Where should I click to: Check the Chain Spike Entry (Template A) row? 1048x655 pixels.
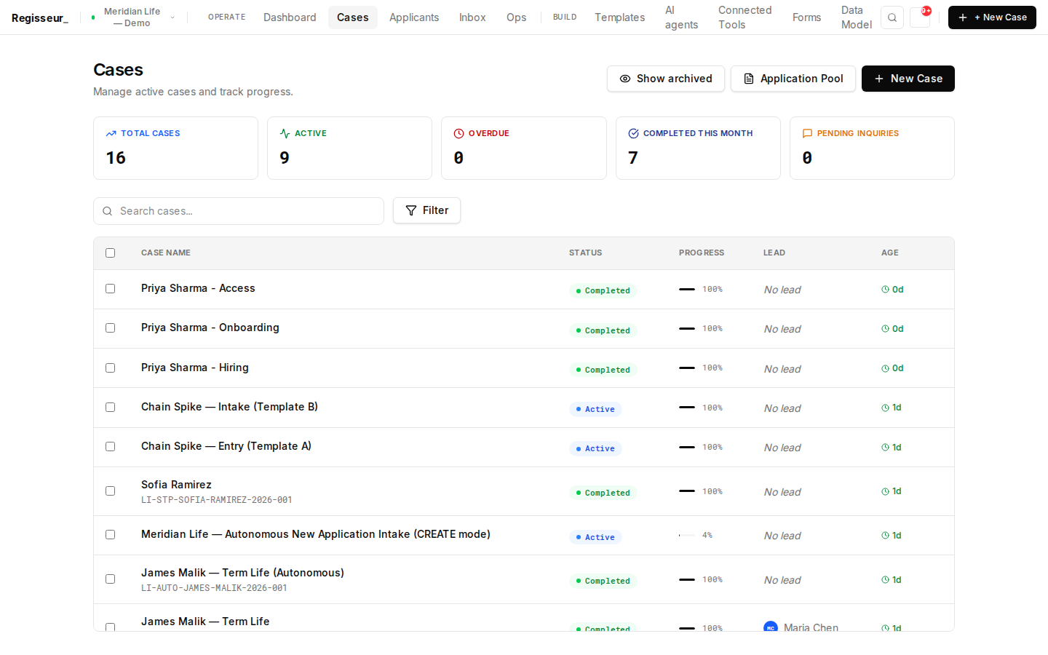coord(111,447)
